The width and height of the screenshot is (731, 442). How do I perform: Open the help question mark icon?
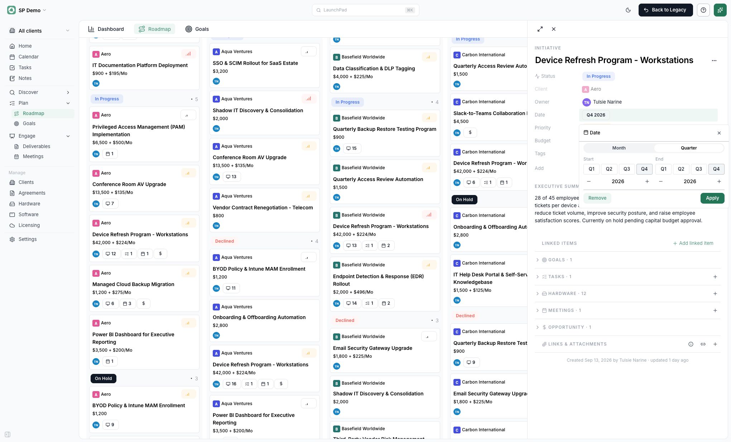click(x=703, y=10)
